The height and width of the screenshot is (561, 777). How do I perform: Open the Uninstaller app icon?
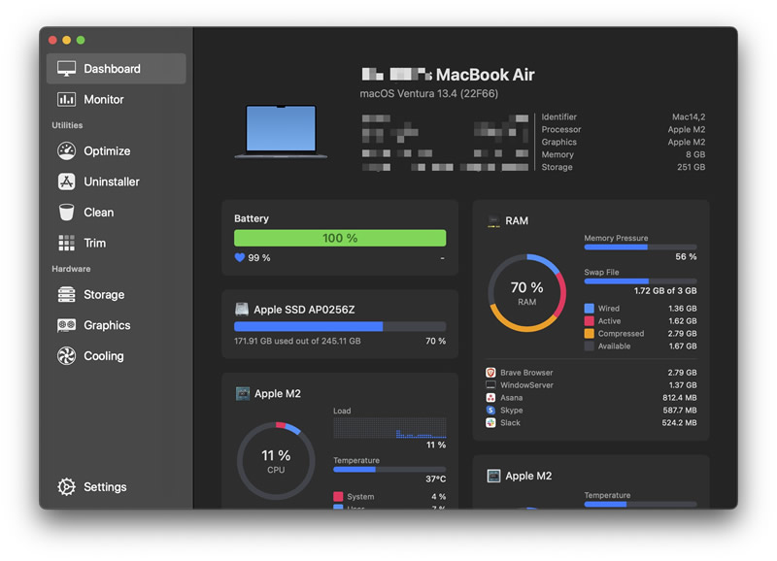click(66, 181)
